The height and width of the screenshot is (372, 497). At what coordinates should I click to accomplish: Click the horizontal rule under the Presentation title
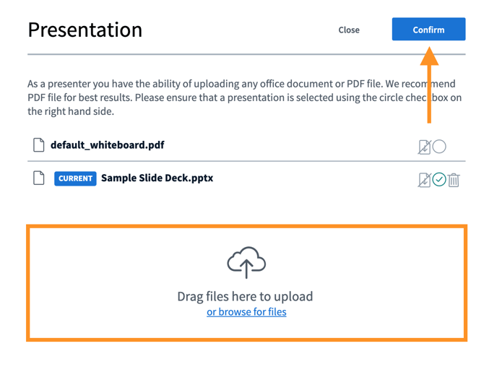click(246, 55)
